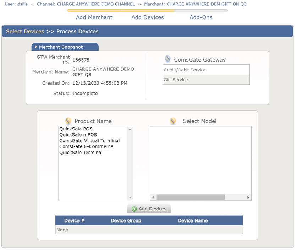Click left arrow of Select Model scrollbar

click(153, 197)
